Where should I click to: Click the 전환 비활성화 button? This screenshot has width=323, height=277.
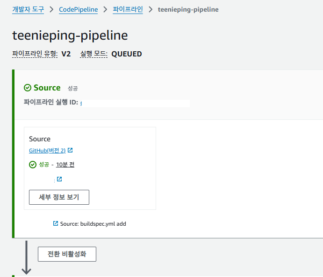(67, 254)
